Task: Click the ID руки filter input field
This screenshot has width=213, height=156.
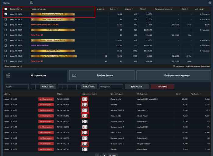Action: (17, 87)
